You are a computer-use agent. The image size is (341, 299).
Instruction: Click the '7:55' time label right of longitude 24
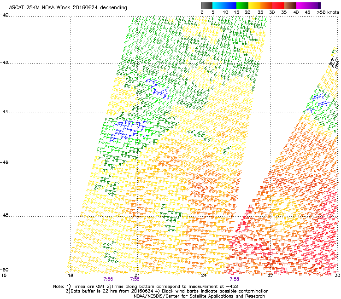pos(234,279)
